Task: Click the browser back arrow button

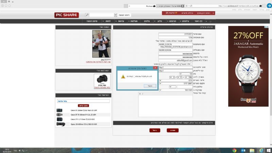Action: [268, 5]
